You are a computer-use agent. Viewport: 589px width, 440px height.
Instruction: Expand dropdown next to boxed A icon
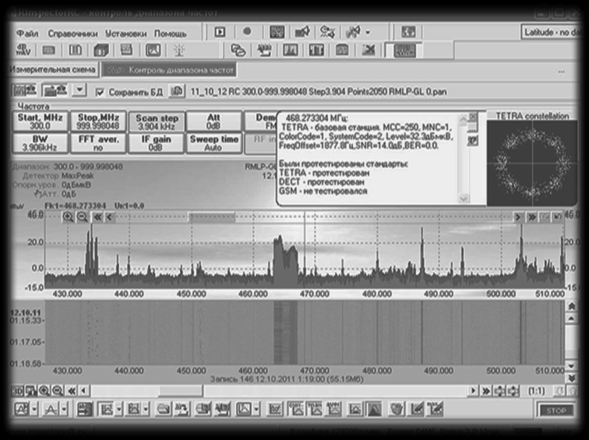tap(34, 409)
